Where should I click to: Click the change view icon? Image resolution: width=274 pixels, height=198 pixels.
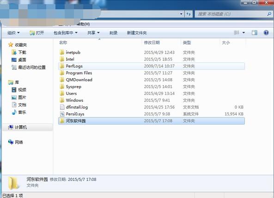tap(237, 32)
